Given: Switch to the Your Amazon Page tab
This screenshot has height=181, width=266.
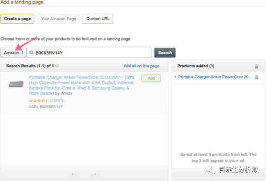Looking at the screenshot, I should click(x=58, y=19).
